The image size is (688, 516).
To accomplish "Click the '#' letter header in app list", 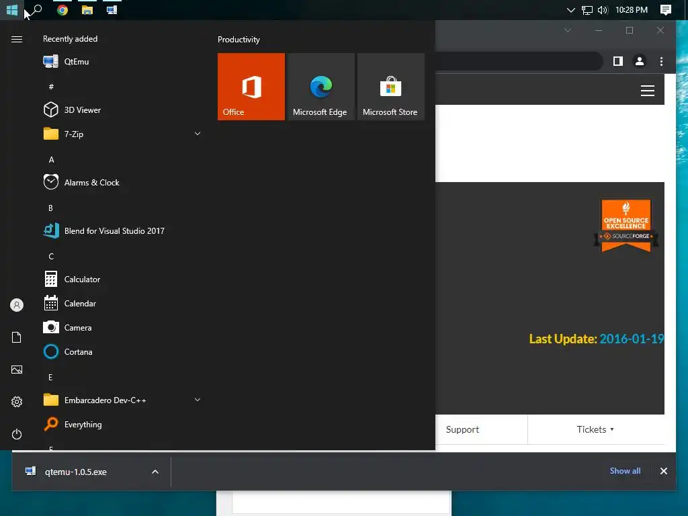I will click(x=51, y=87).
